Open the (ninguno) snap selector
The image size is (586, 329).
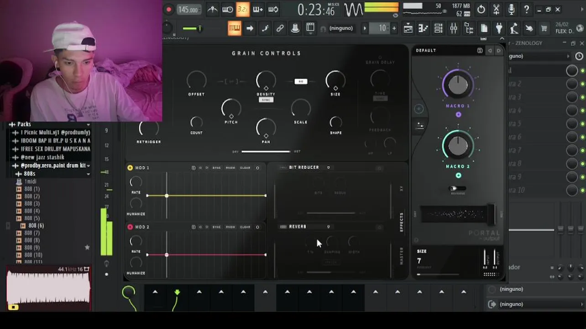point(341,28)
